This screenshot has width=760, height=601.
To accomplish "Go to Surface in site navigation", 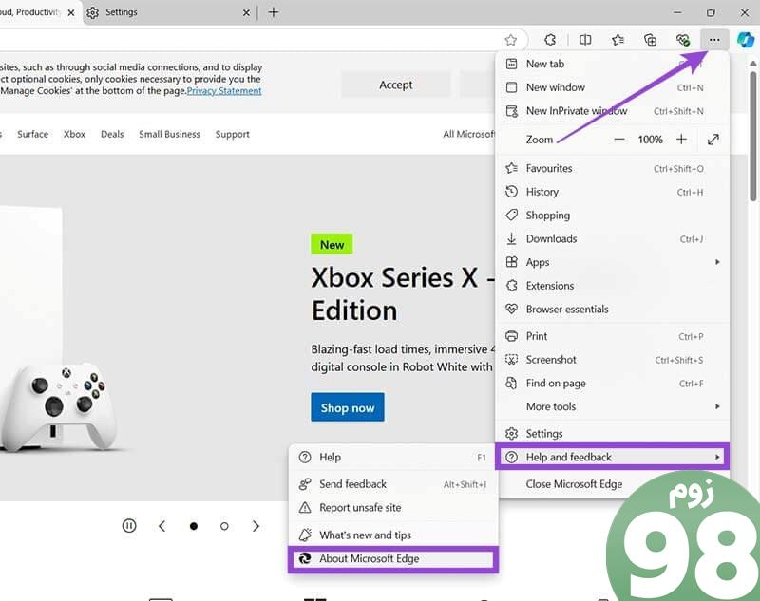I will click(32, 134).
